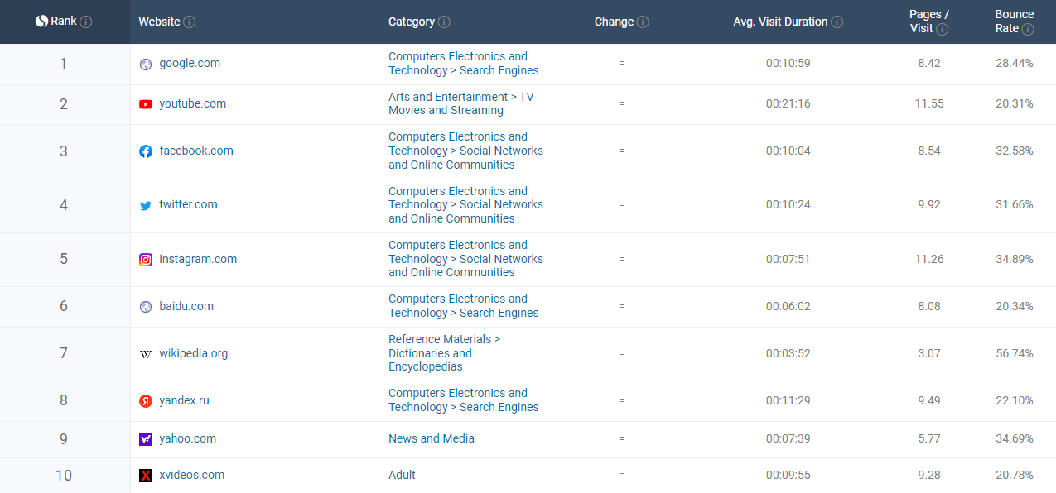Click the Bounce Rate info icon

(1028, 29)
